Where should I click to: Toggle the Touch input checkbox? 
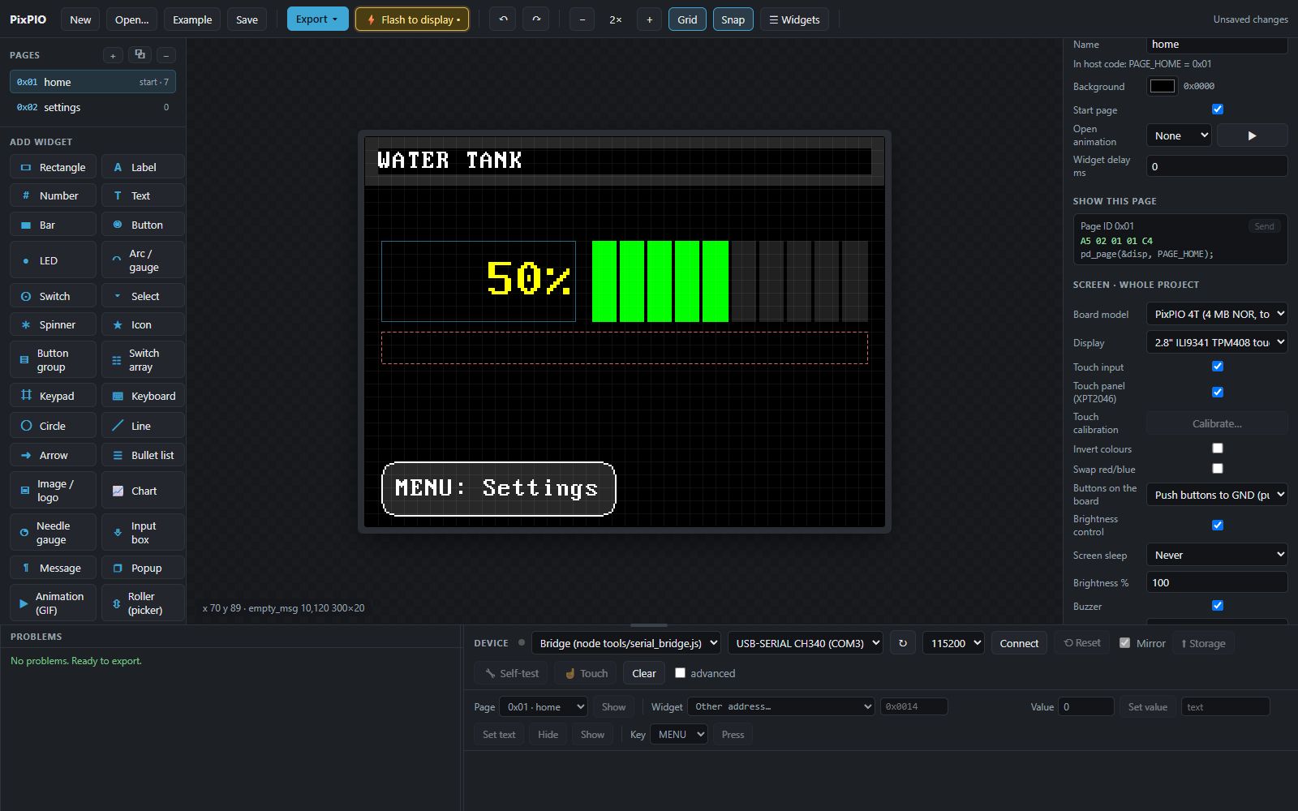click(1218, 367)
